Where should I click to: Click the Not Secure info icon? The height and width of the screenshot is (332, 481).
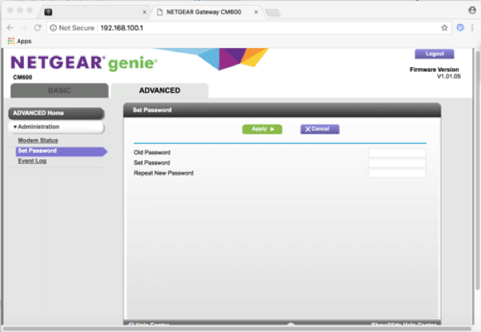(x=53, y=28)
